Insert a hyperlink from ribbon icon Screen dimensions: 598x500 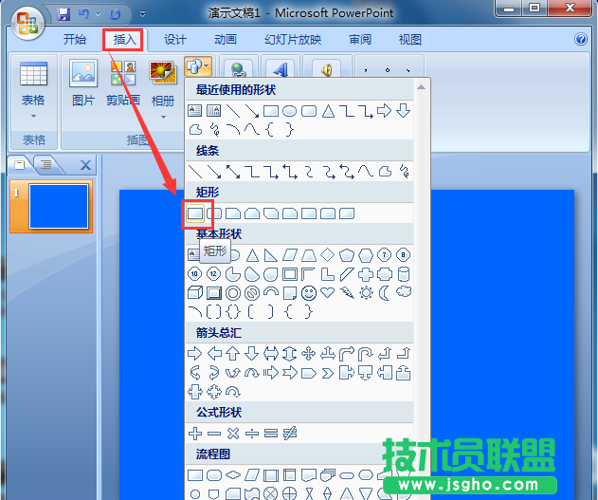239,69
